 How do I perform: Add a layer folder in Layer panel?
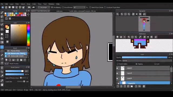tap(132, 86)
